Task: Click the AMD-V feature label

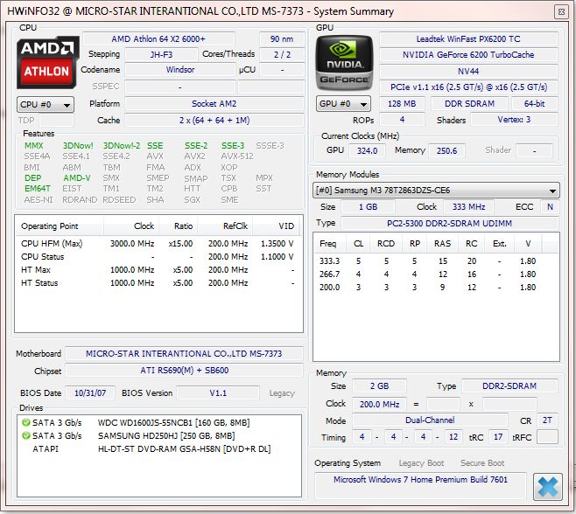Action: pyautogui.click(x=77, y=178)
